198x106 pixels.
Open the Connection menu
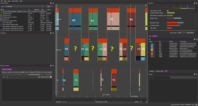15,1
